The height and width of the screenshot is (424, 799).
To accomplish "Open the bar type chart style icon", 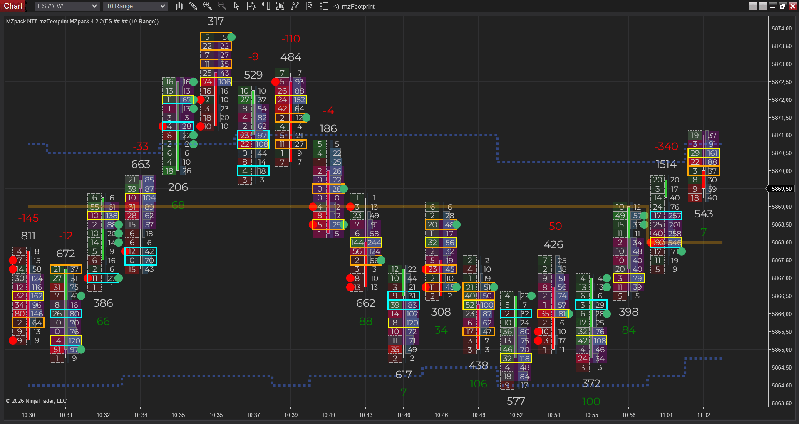I will point(179,6).
